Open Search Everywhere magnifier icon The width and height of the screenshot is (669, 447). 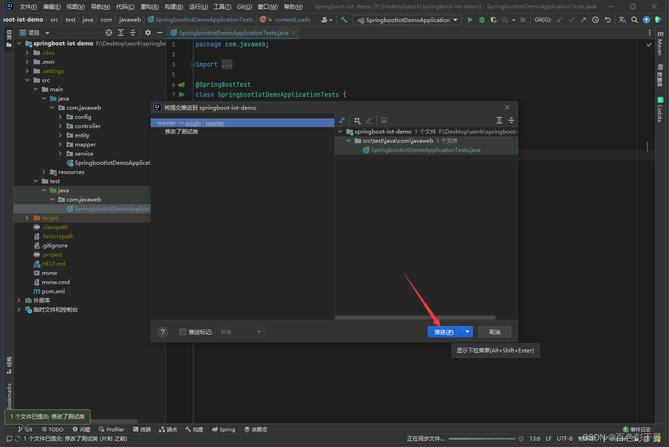[x=635, y=20]
